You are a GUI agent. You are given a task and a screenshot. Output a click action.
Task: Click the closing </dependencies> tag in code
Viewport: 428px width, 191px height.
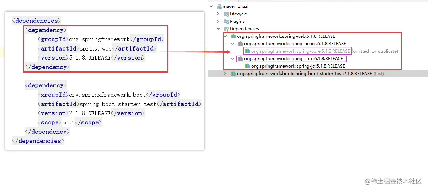38,141
